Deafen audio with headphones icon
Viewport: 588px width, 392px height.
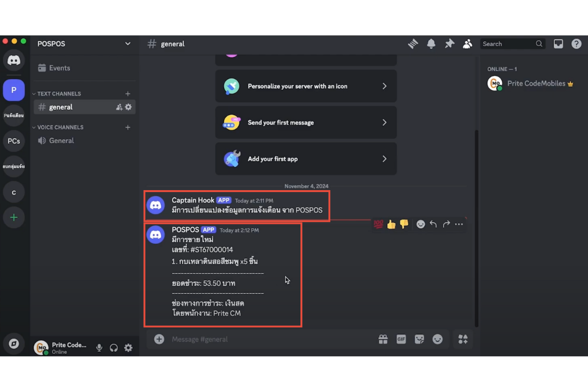click(114, 348)
